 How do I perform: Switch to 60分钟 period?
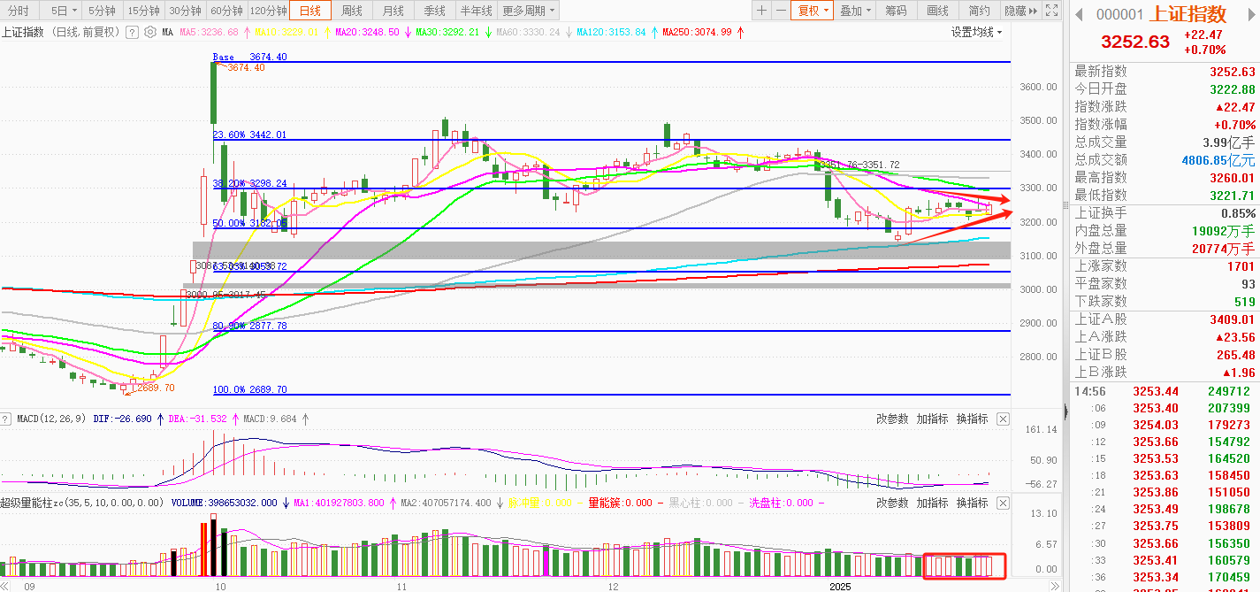click(227, 11)
